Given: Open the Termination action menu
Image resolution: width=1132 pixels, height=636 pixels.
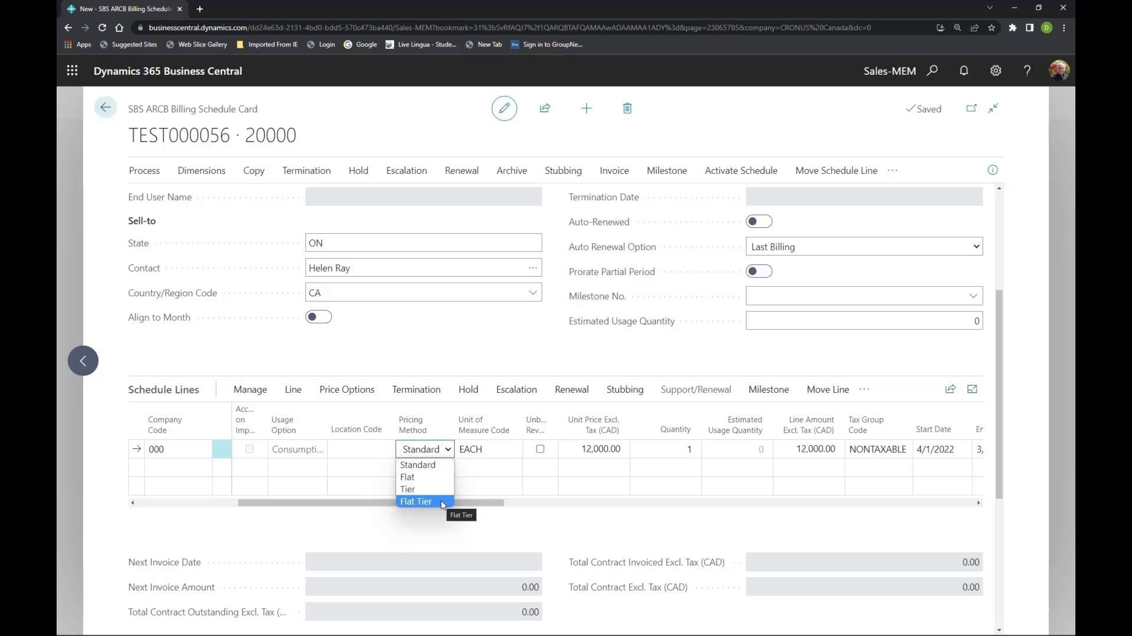Looking at the screenshot, I should 306,170.
